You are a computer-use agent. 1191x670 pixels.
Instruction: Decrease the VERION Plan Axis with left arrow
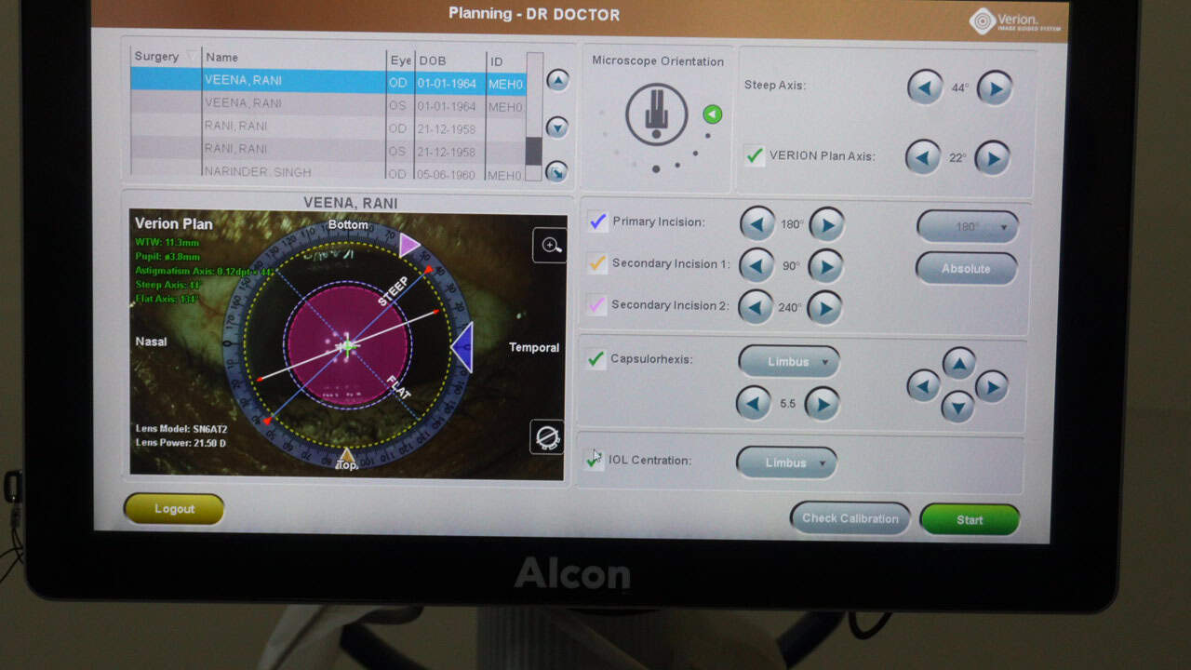click(923, 157)
